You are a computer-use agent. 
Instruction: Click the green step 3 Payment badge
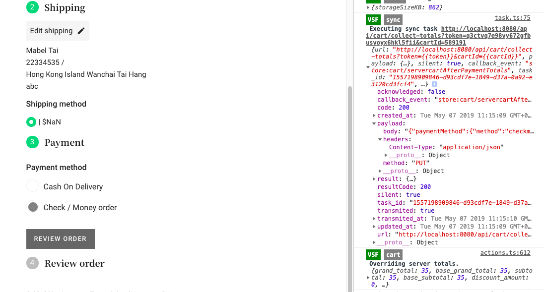(x=32, y=142)
